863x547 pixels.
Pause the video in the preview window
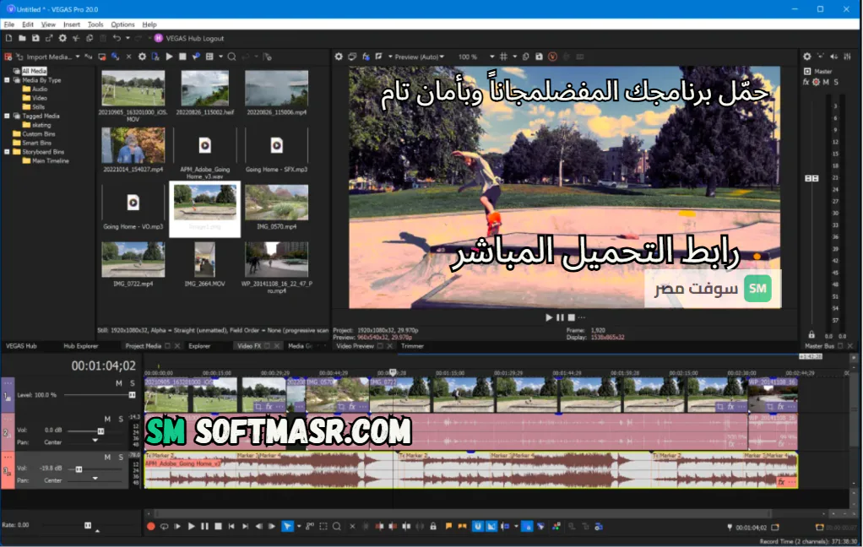pos(560,317)
